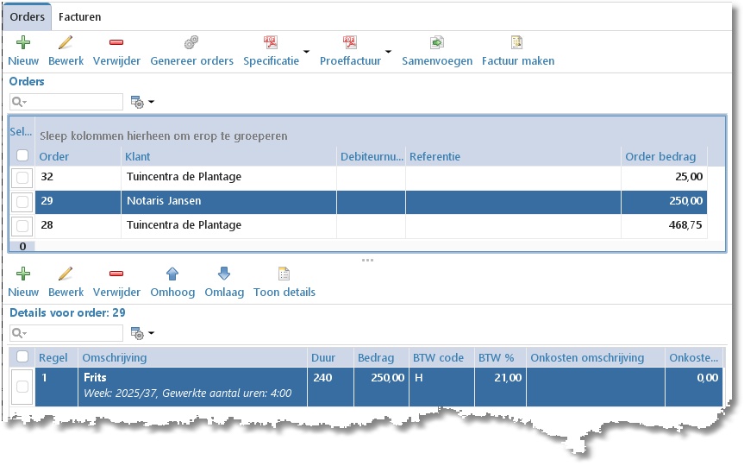Click the red minus Verwijder icon in Orders toolbar
The width and height of the screenshot is (744, 466).
tap(116, 43)
